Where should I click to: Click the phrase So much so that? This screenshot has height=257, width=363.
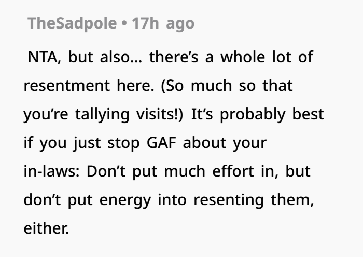[227, 86]
